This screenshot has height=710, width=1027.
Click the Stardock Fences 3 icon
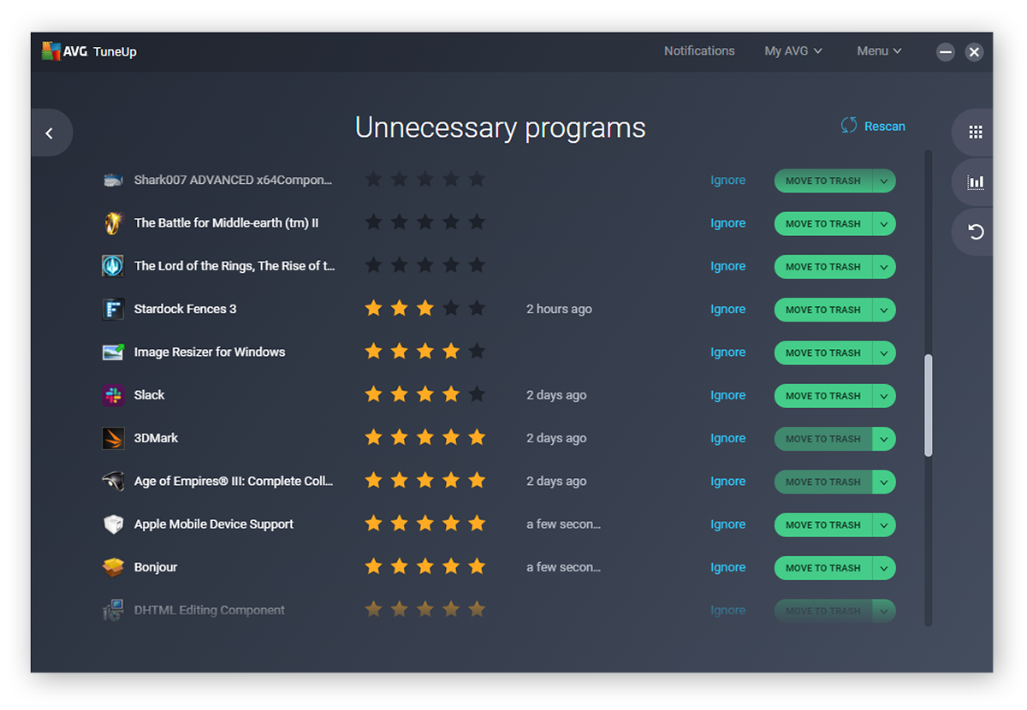113,309
